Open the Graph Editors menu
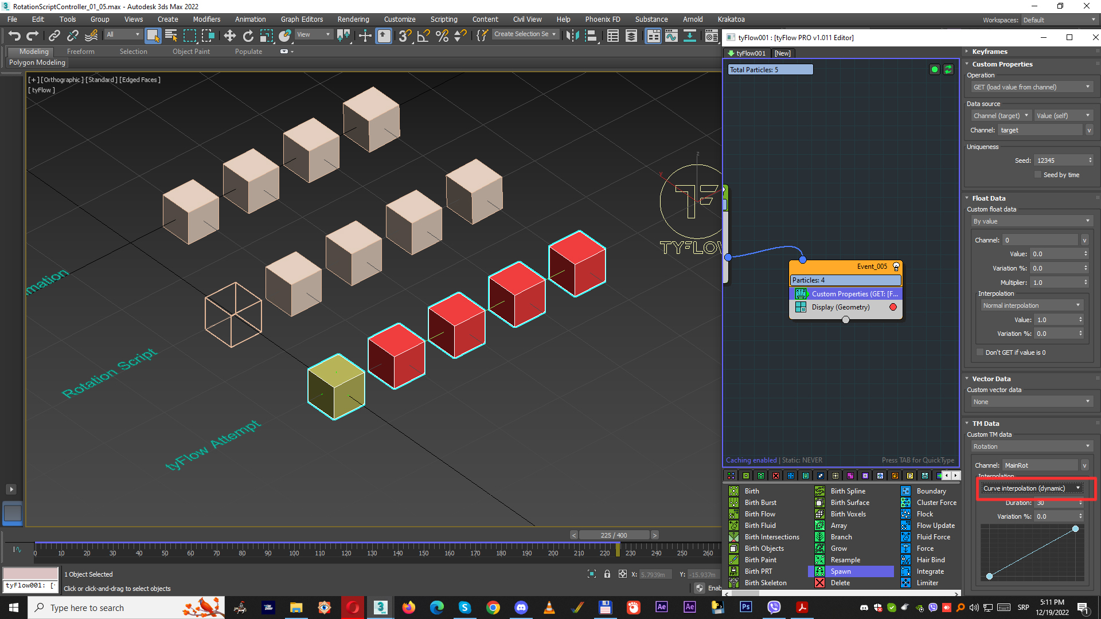 coord(302,19)
